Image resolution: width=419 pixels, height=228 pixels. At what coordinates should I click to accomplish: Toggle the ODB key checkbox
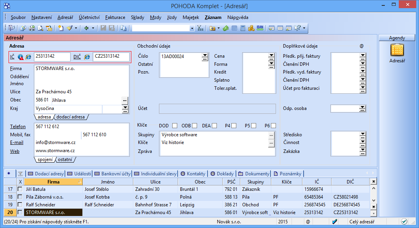(194, 125)
